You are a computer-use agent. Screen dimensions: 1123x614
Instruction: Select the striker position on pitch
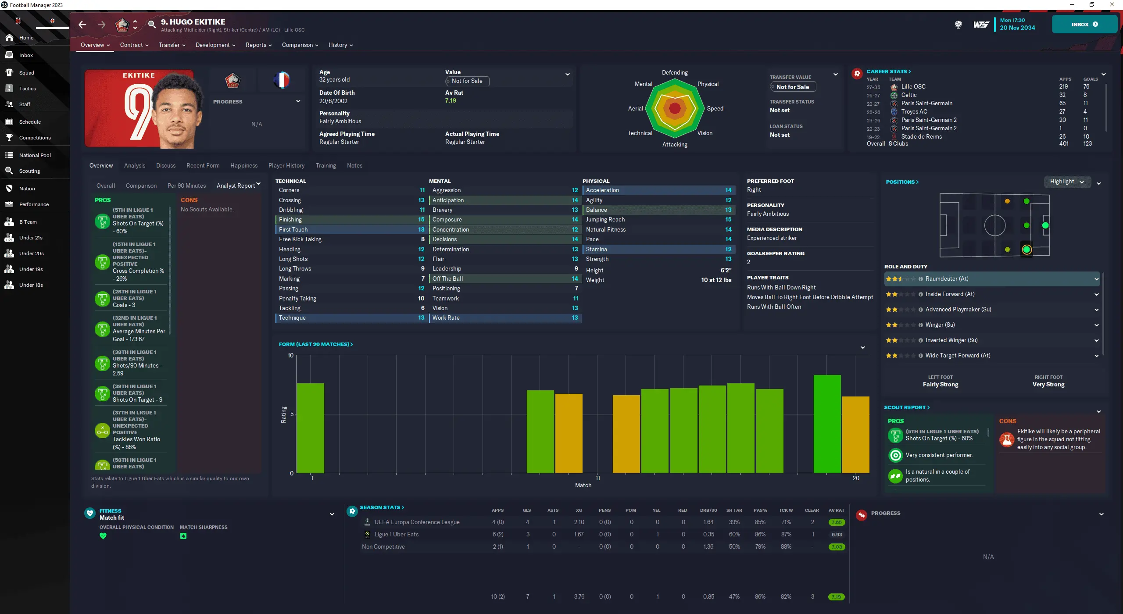point(1045,225)
